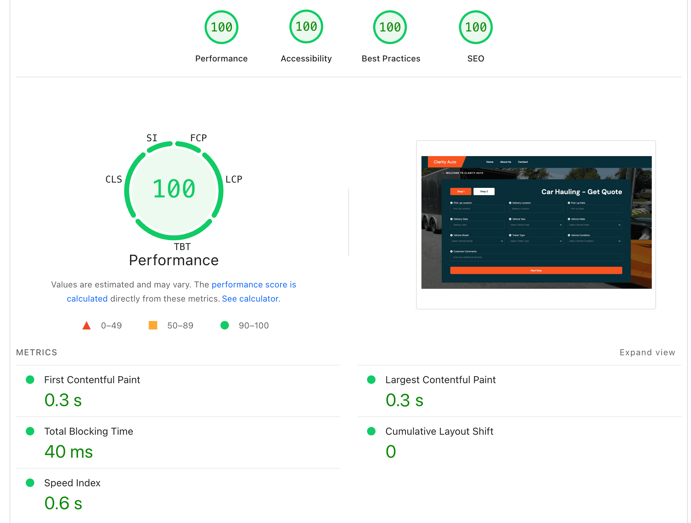
Task: Click the LCP label on gauge
Action: click(x=234, y=179)
